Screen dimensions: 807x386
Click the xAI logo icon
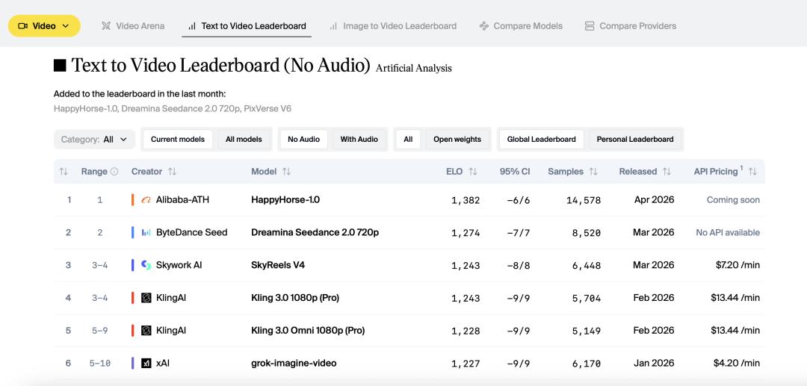click(x=146, y=364)
